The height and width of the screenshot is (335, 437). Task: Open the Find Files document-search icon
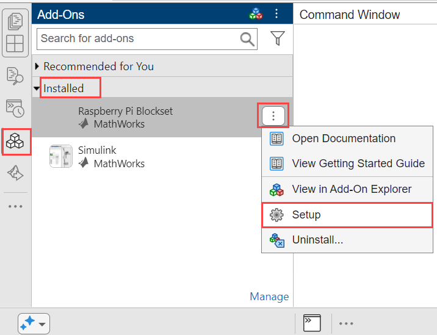coord(15,76)
